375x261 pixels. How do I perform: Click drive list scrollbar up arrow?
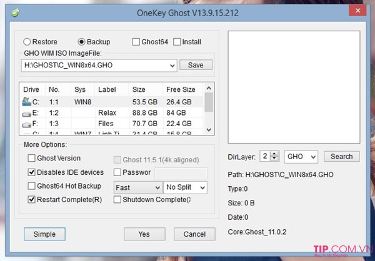tap(209, 88)
